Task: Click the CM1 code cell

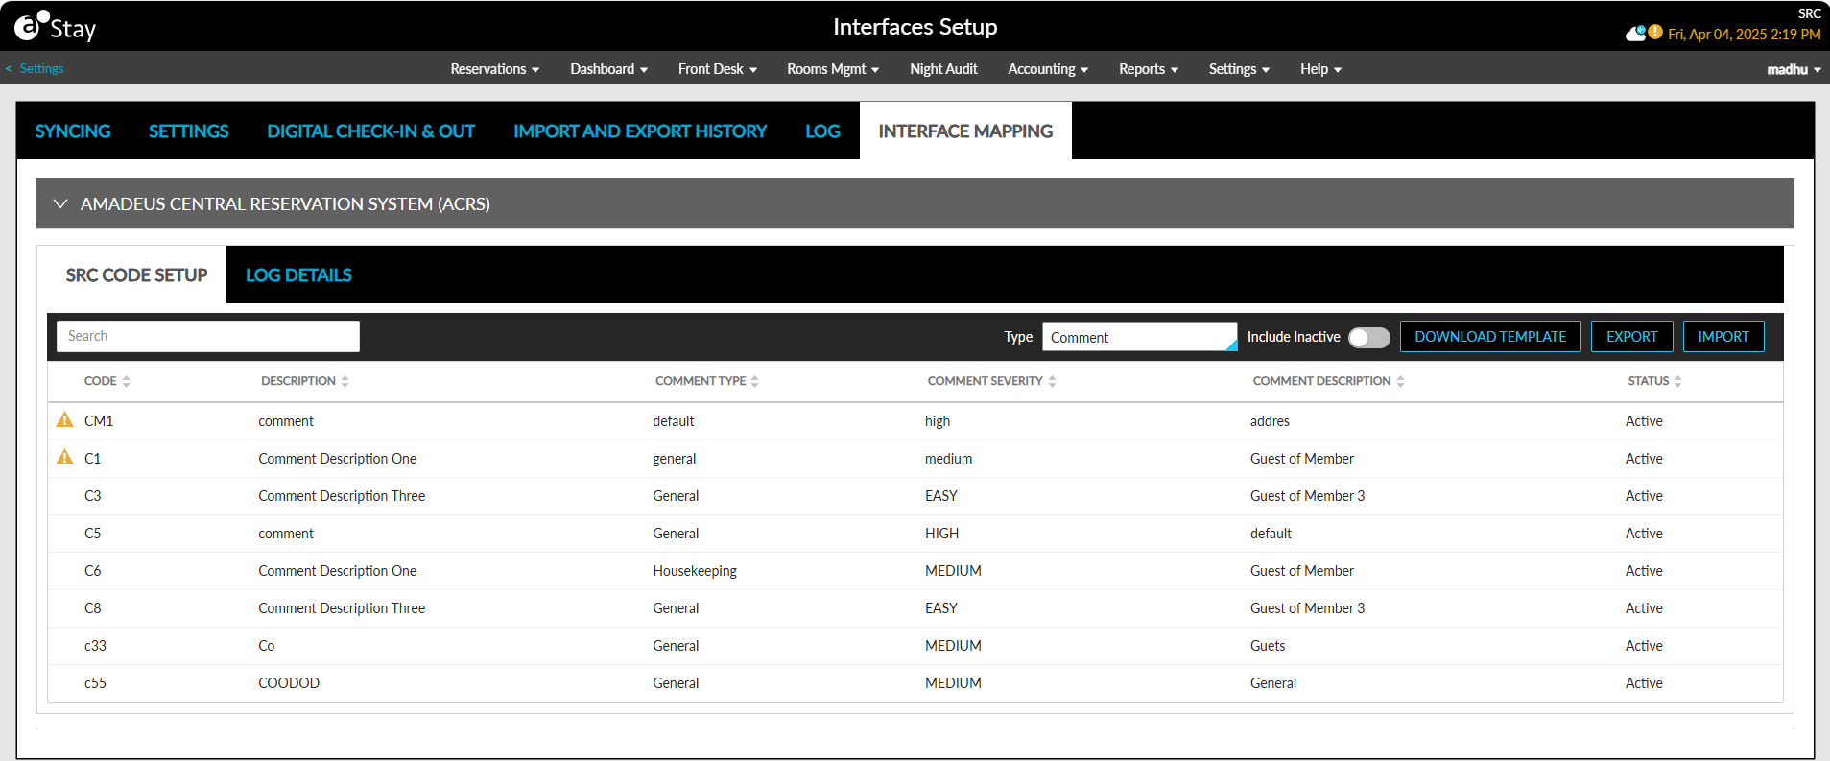Action: pos(99,421)
